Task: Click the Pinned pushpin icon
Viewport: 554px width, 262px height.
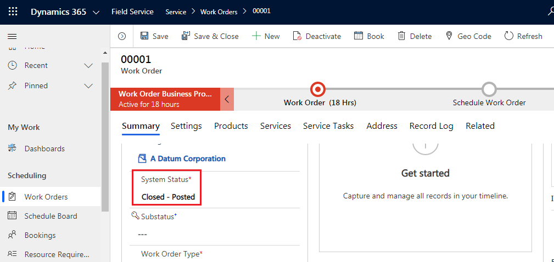Action: (x=13, y=86)
